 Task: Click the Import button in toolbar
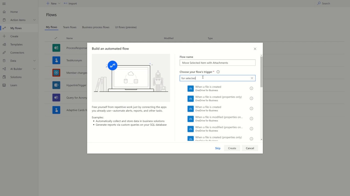[x=70, y=4]
